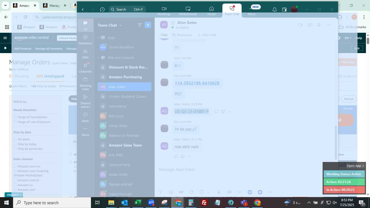
Task: Click Open App in the tracker widget
Action: coord(355,166)
